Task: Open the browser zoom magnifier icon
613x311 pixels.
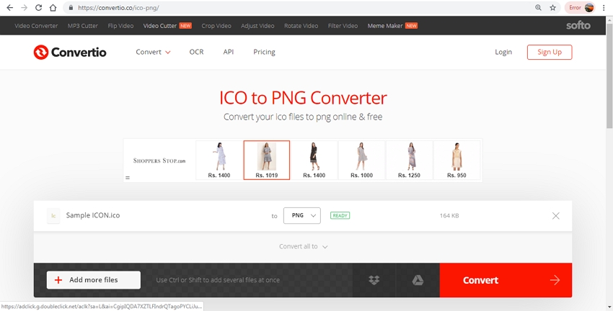Action: [x=538, y=7]
